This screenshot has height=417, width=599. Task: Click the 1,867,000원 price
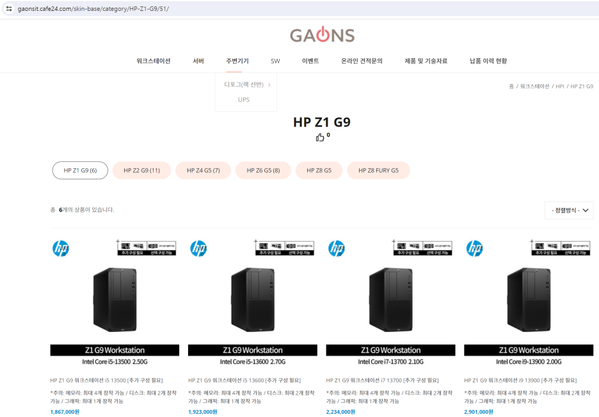click(x=65, y=412)
